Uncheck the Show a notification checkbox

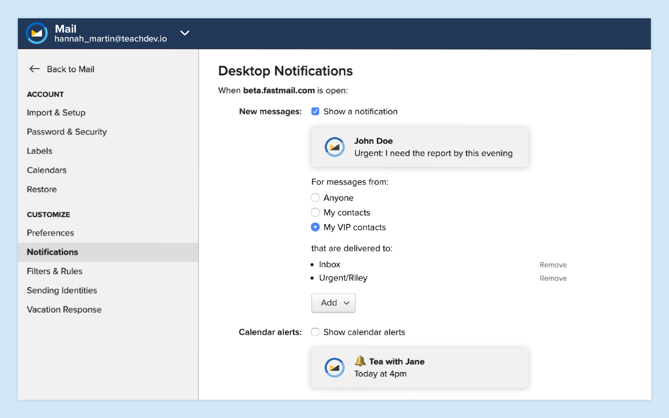point(315,112)
